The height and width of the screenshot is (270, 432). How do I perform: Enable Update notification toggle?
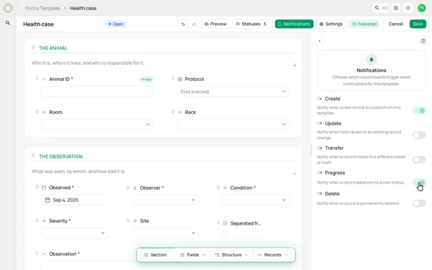point(419,135)
